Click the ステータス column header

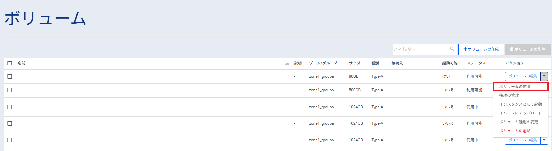pyautogui.click(x=476, y=63)
